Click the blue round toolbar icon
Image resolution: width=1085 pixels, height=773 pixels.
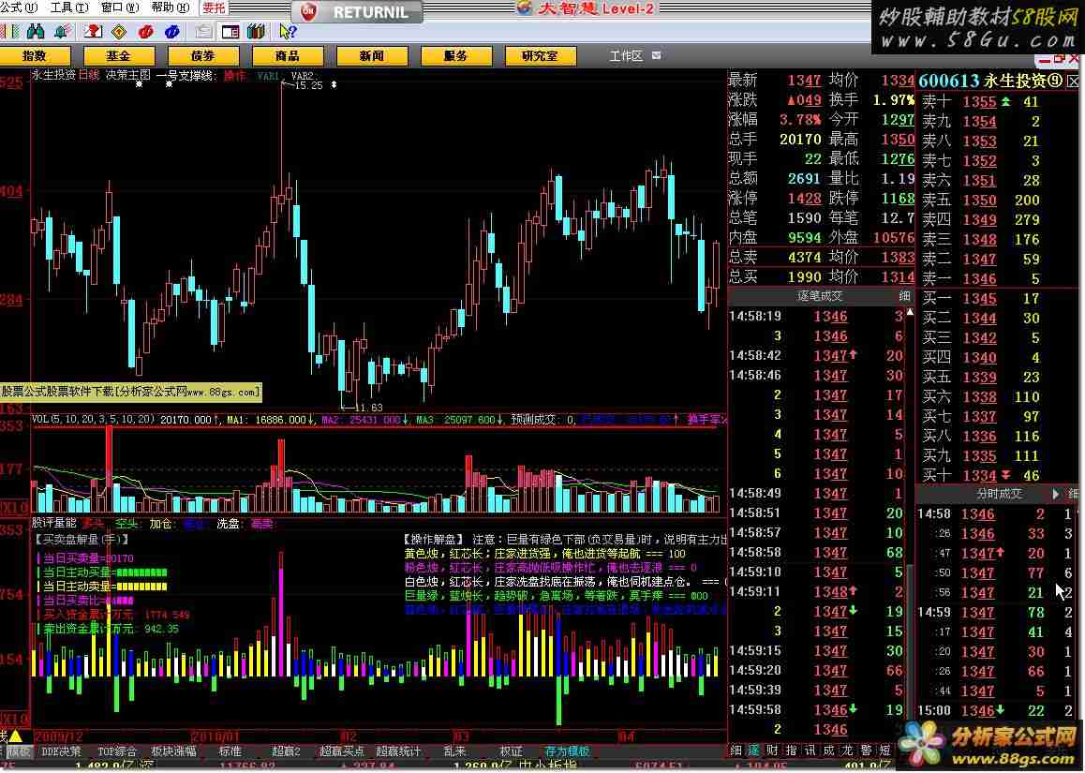coord(172,32)
